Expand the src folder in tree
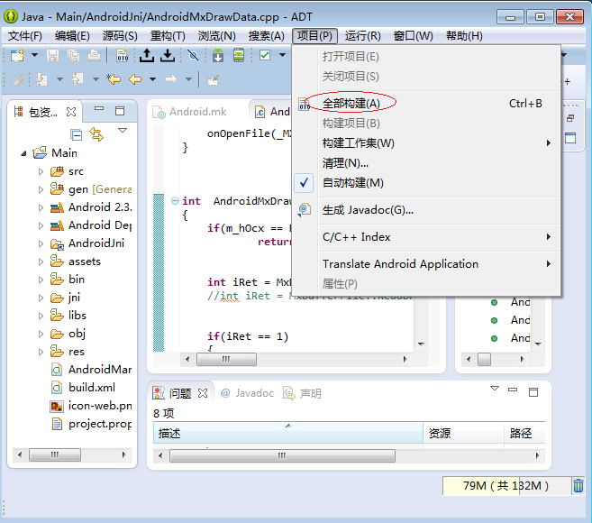 [x=41, y=171]
